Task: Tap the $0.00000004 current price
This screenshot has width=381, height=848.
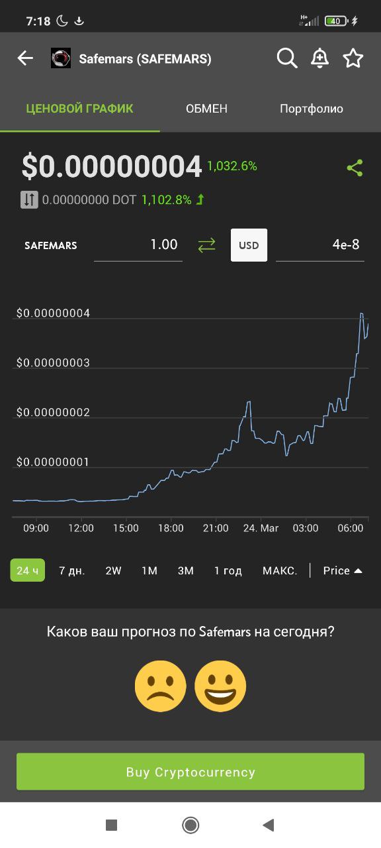Action: [111, 167]
